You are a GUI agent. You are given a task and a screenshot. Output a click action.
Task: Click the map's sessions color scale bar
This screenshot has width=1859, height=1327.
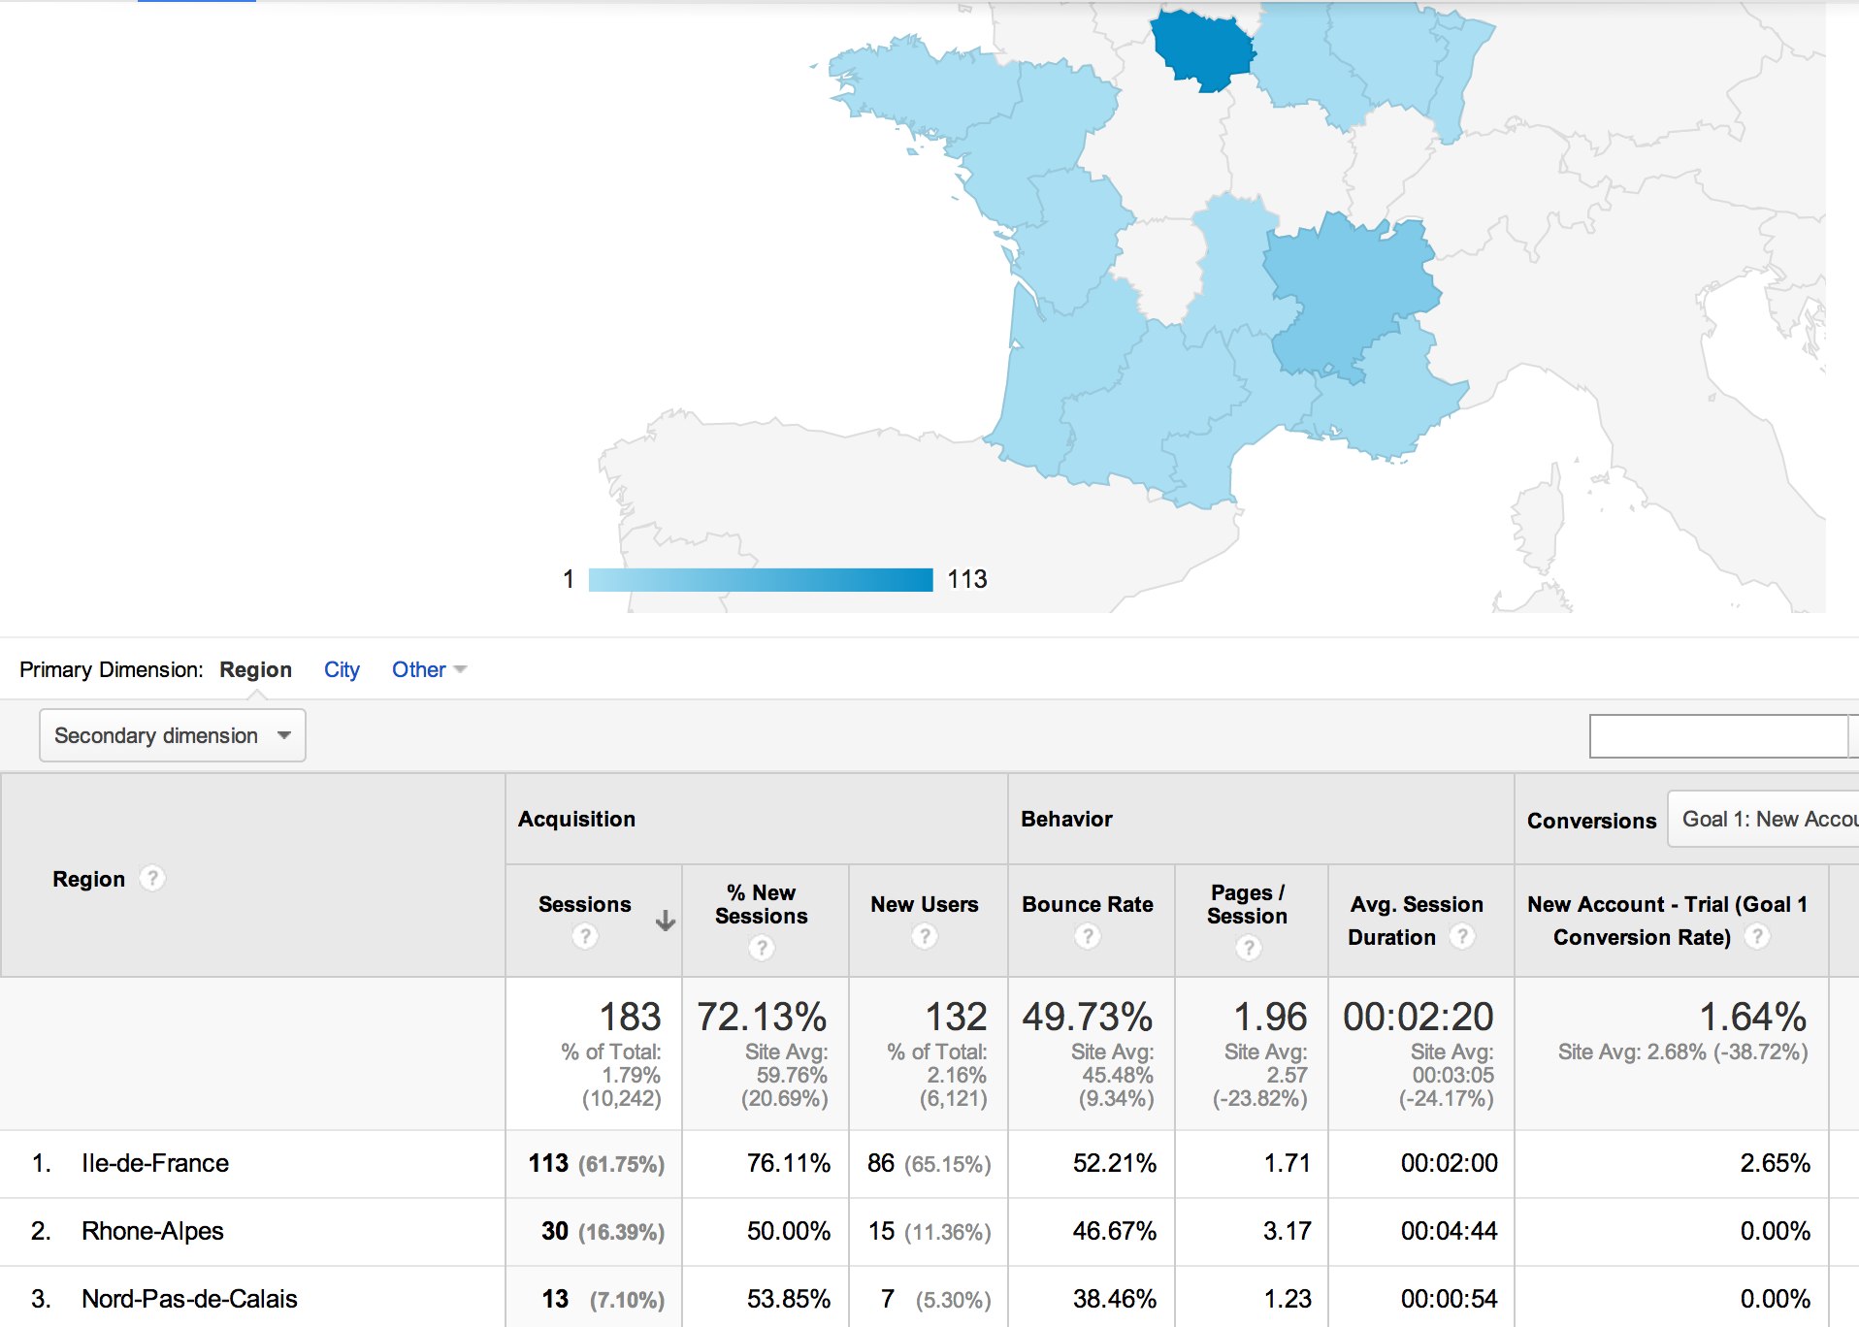pyautogui.click(x=760, y=579)
